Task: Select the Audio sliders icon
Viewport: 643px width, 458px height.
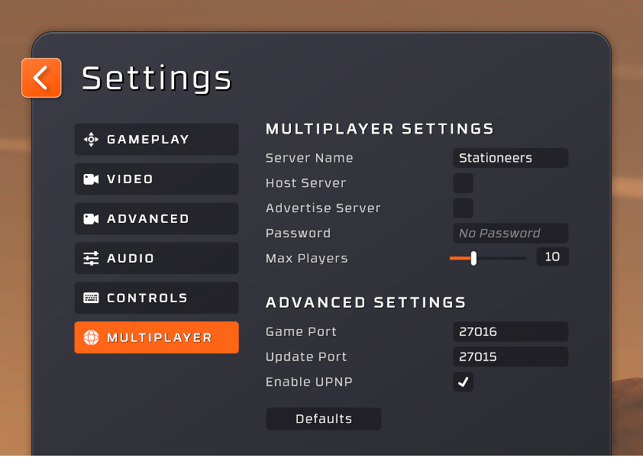Action: pyautogui.click(x=91, y=258)
